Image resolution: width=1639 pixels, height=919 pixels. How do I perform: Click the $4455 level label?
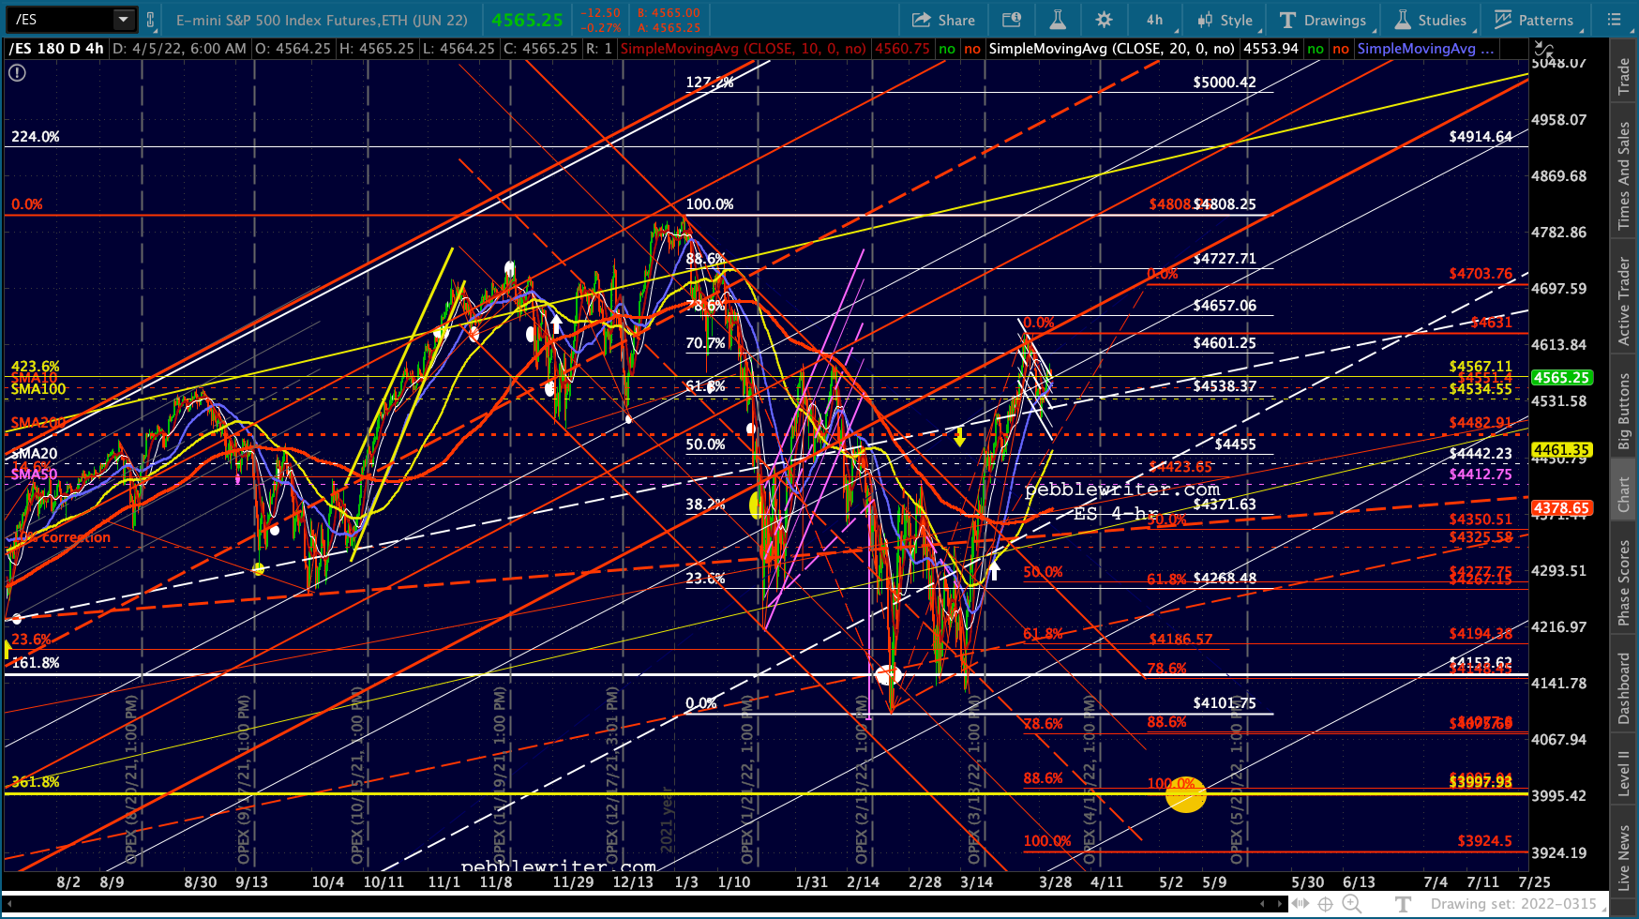1235,444
